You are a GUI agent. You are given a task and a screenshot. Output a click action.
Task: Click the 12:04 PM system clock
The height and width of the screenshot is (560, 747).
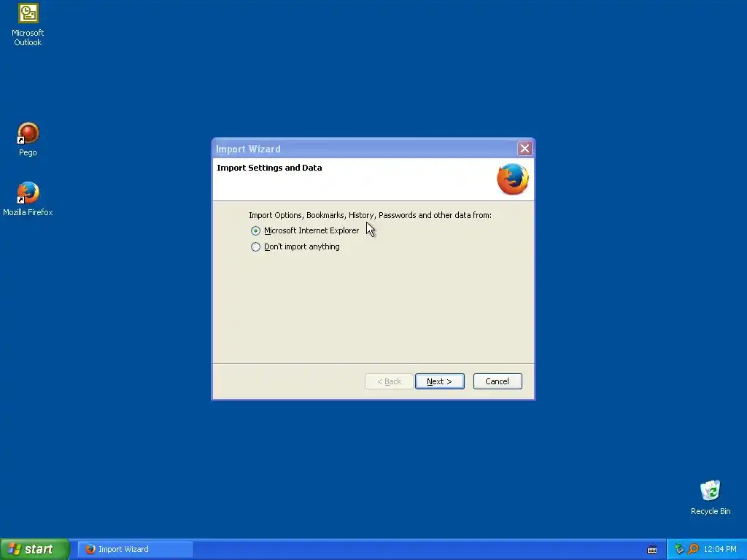[720, 549]
